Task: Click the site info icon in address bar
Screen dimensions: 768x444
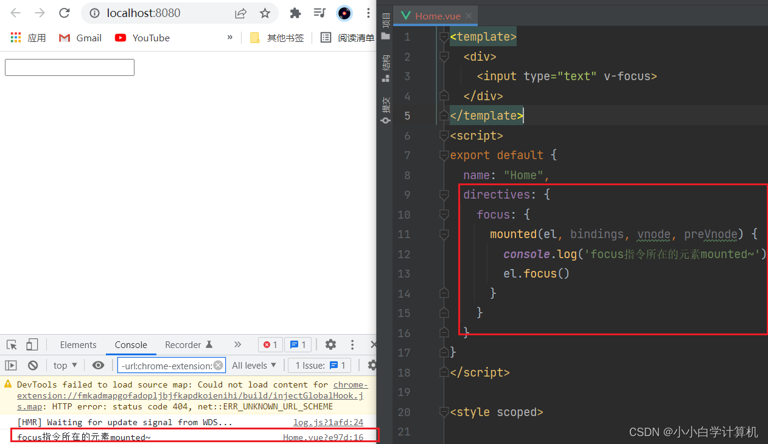Action: tap(94, 13)
